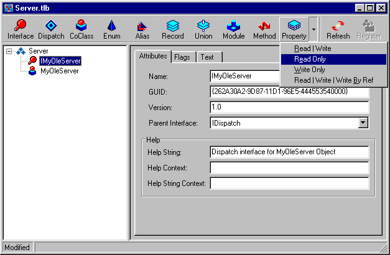The width and height of the screenshot is (390, 255).
Task: Click the Property dropdown arrow
Action: (x=314, y=29)
